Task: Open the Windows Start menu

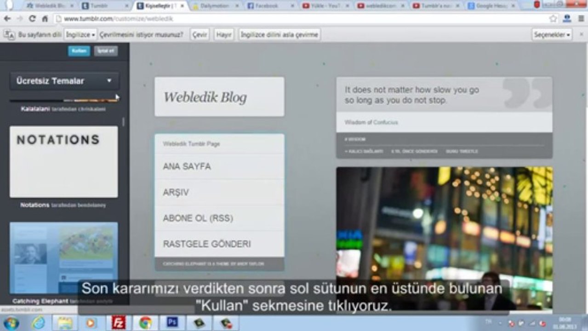Action: pos(11,323)
